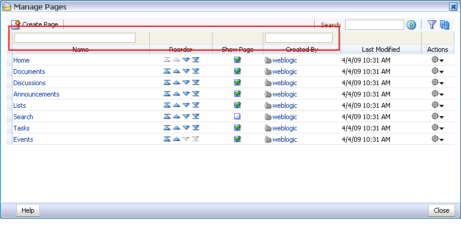Screen dimensions: 461x227
Task: Sort by Last Modified column header
Action: tap(381, 49)
